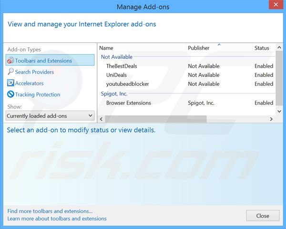Click the vertical scrollbar up arrow
The height and width of the screenshot is (229, 286).
[279, 48]
